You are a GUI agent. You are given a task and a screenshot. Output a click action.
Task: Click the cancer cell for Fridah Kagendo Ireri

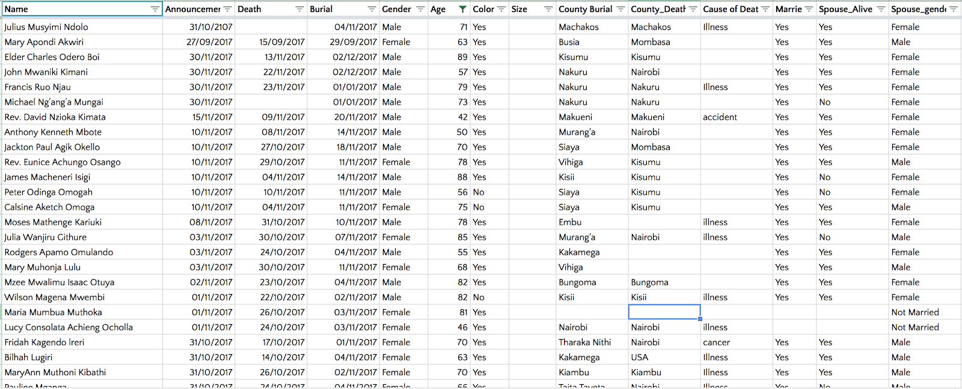(x=717, y=342)
